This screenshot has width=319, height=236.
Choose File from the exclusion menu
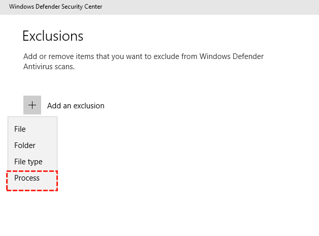pyautogui.click(x=20, y=129)
